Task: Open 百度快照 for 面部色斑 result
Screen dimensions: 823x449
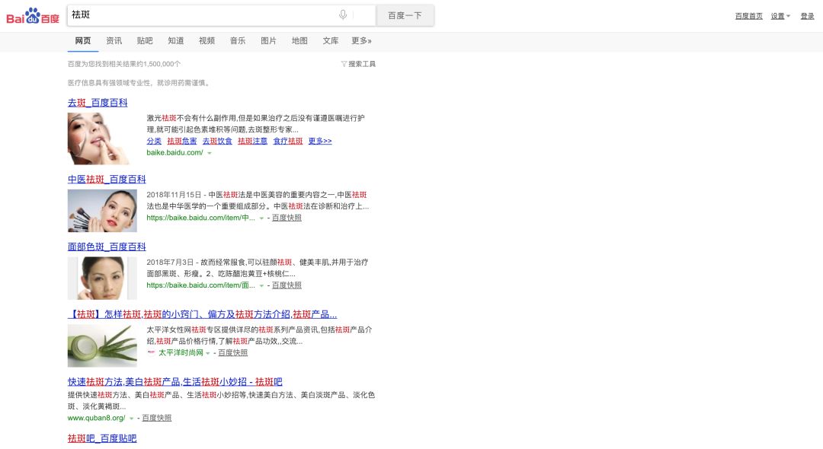Action: pos(287,285)
